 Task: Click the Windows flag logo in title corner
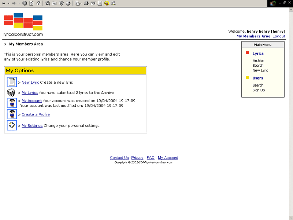(x=272, y=3)
